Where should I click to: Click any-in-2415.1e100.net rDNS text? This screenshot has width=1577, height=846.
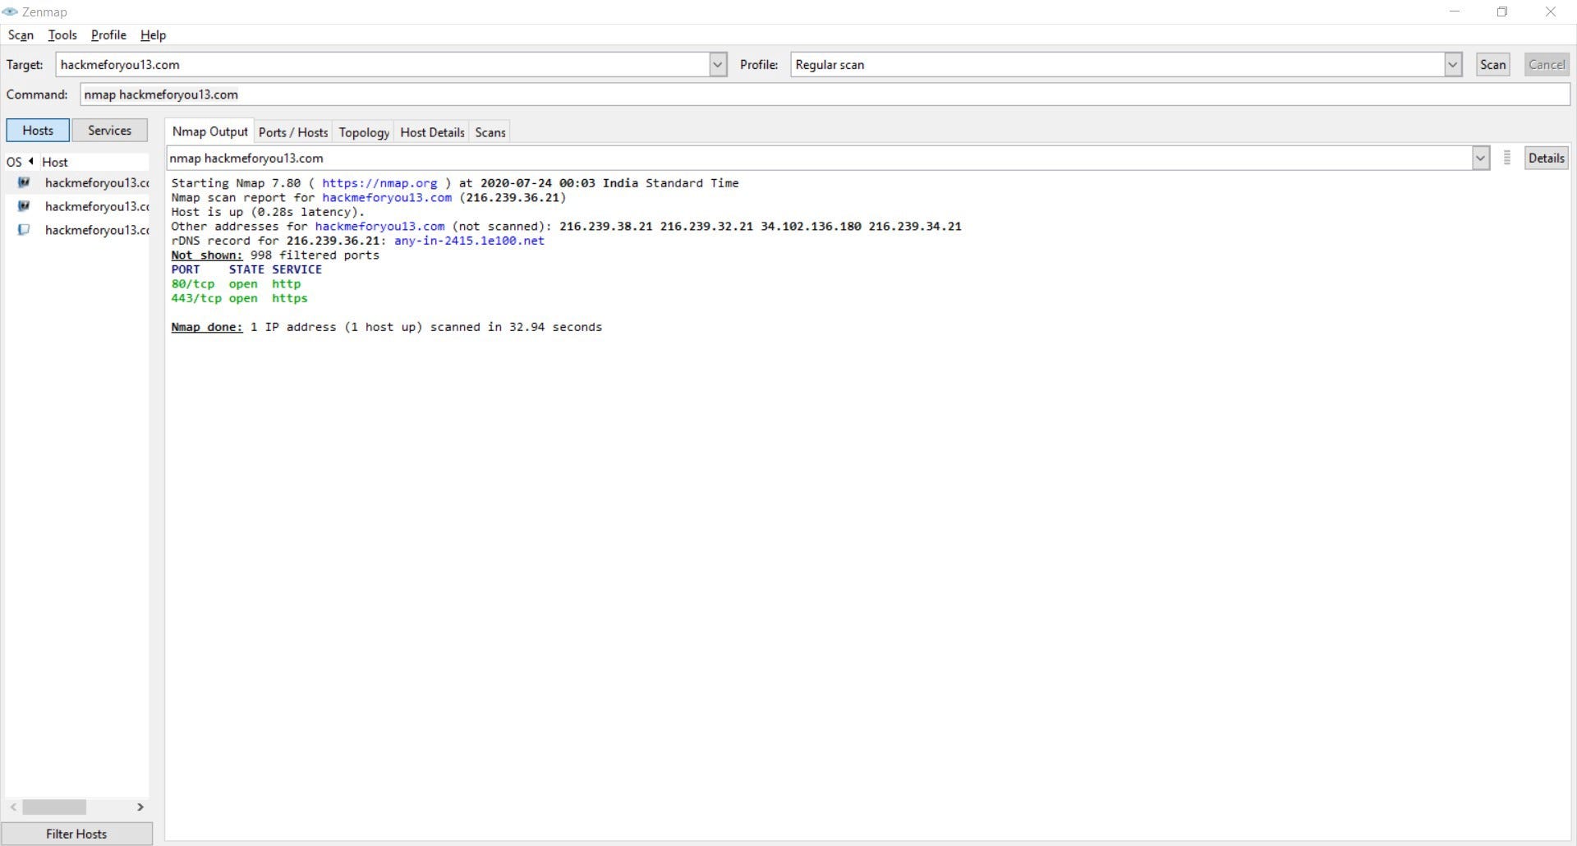(x=469, y=241)
